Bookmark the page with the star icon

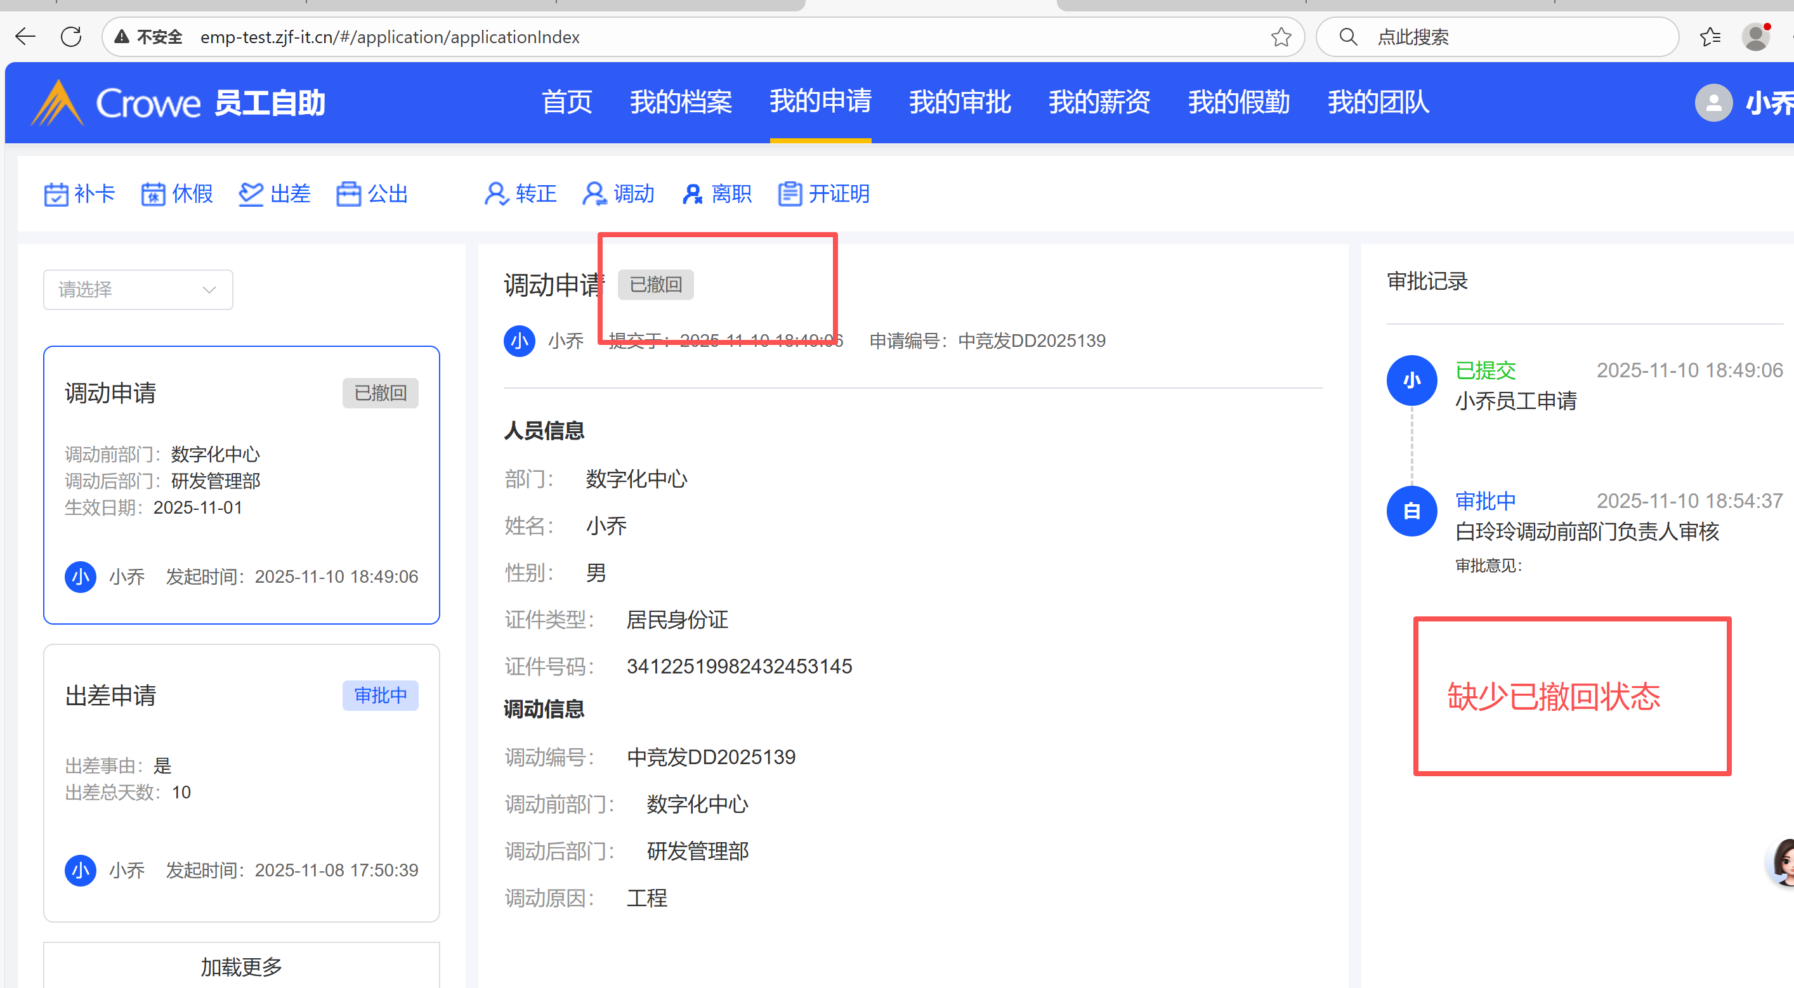tap(1281, 37)
